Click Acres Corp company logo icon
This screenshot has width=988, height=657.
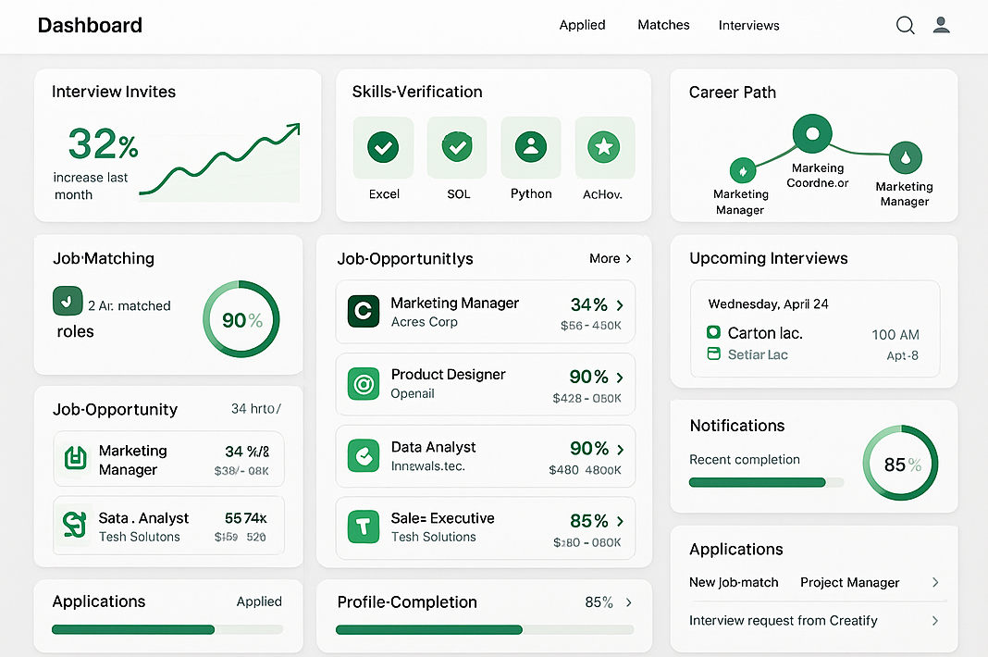tap(364, 312)
